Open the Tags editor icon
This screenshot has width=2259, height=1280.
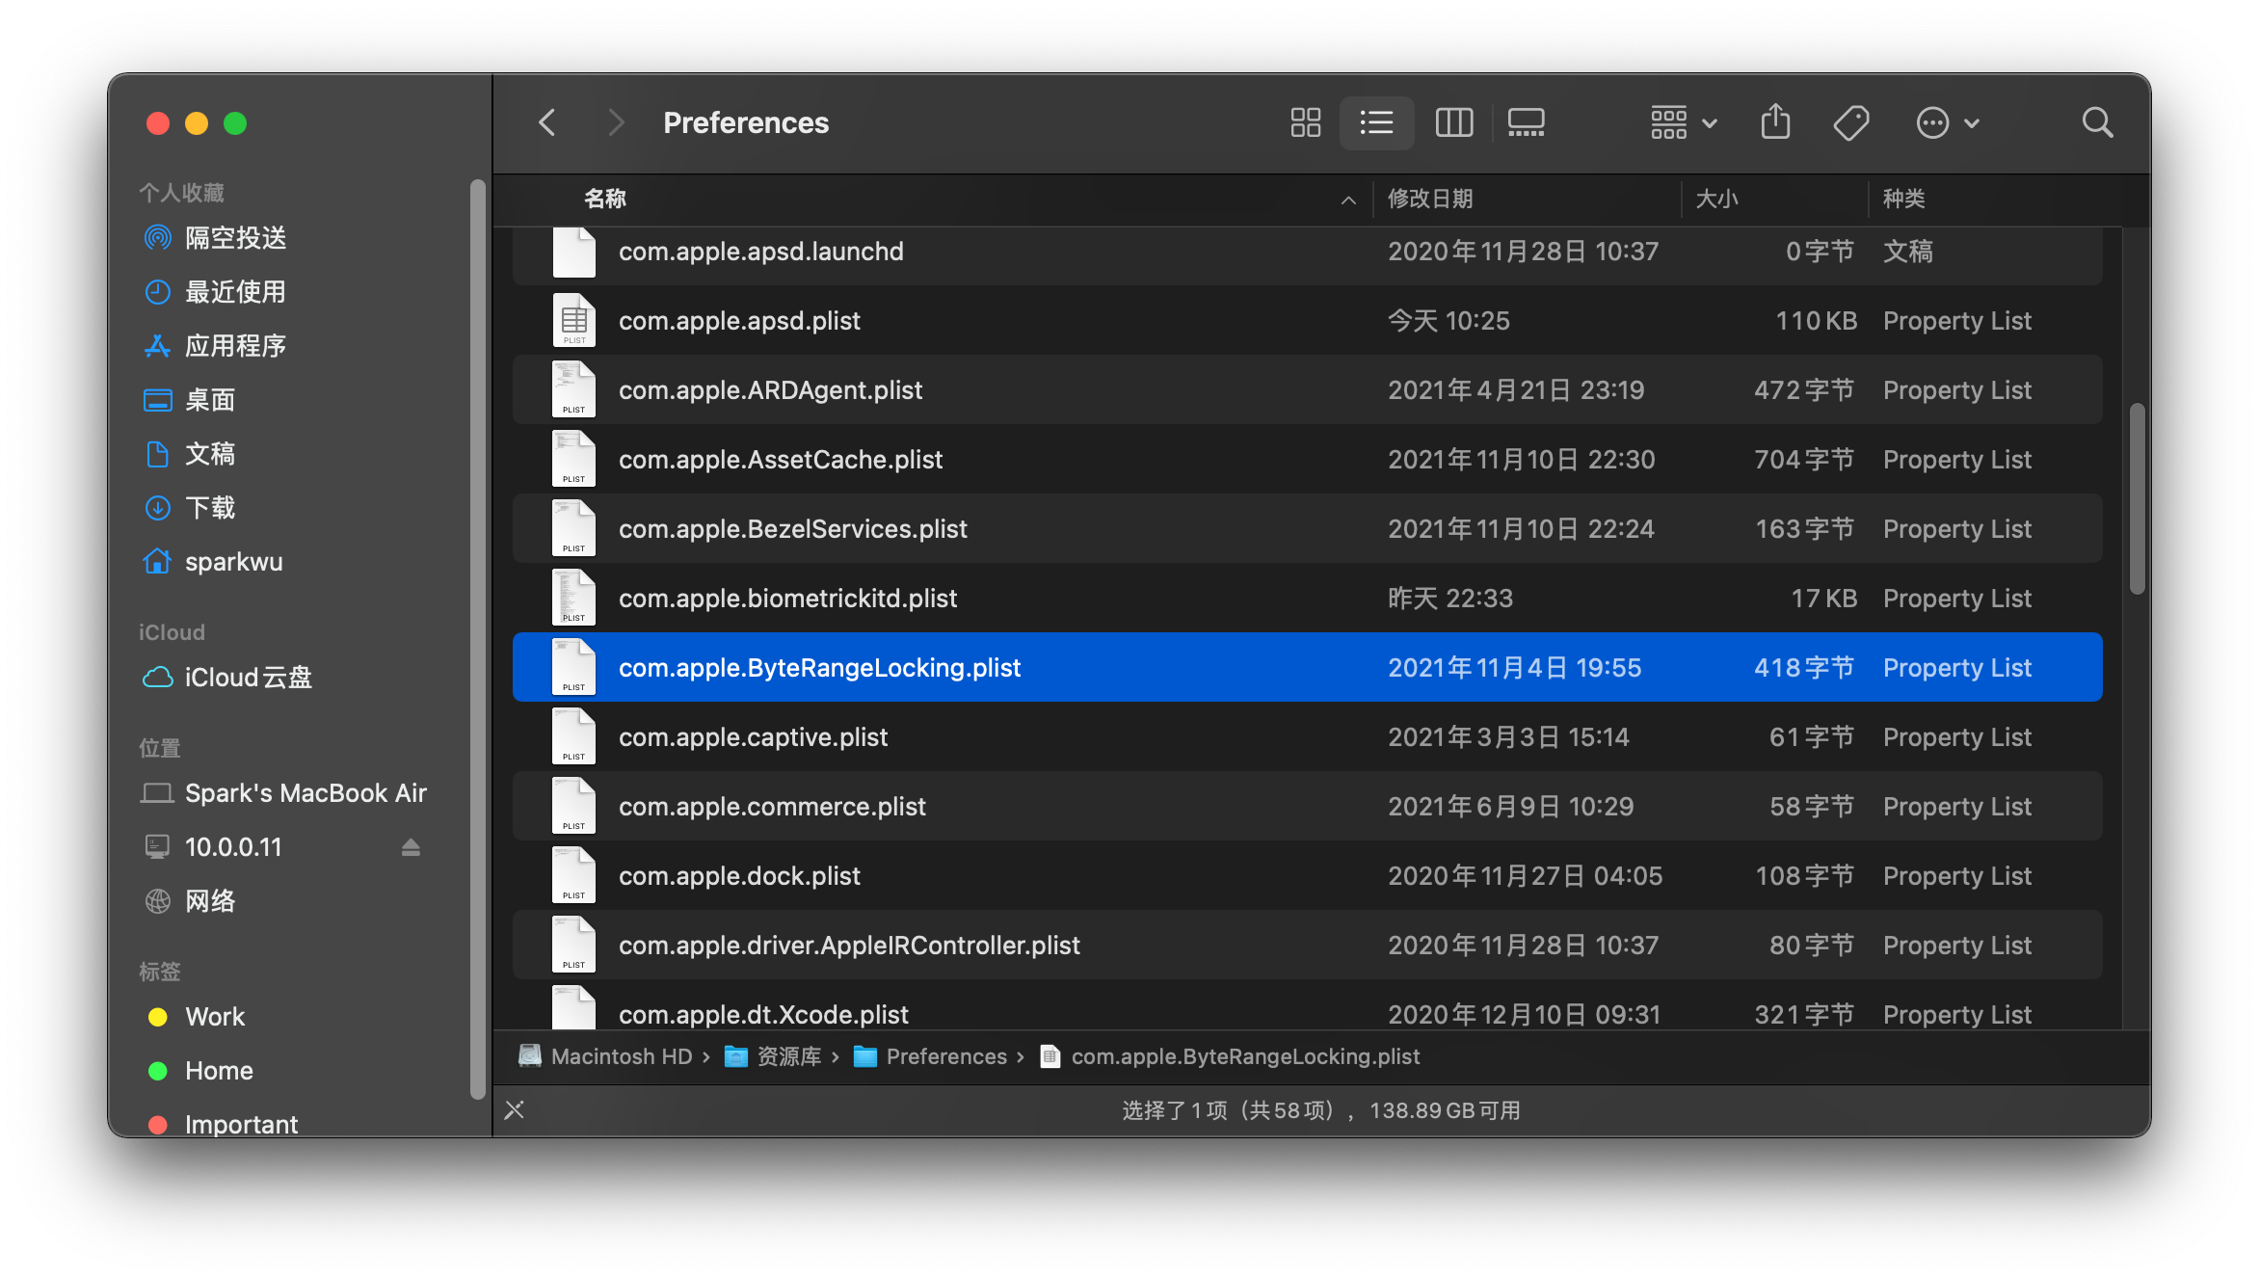tap(1850, 122)
